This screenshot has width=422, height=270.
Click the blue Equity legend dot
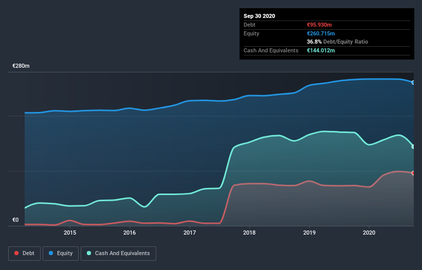pyautogui.click(x=51, y=253)
